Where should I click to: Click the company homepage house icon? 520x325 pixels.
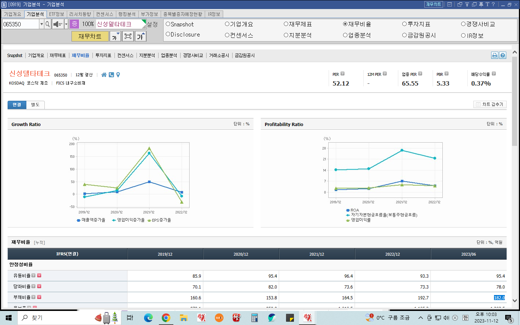[x=104, y=75]
